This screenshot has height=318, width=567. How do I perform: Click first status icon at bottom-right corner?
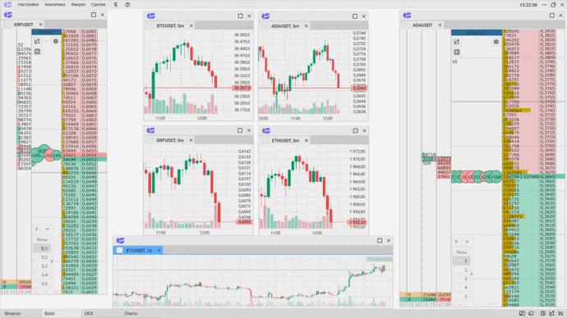click(x=522, y=314)
